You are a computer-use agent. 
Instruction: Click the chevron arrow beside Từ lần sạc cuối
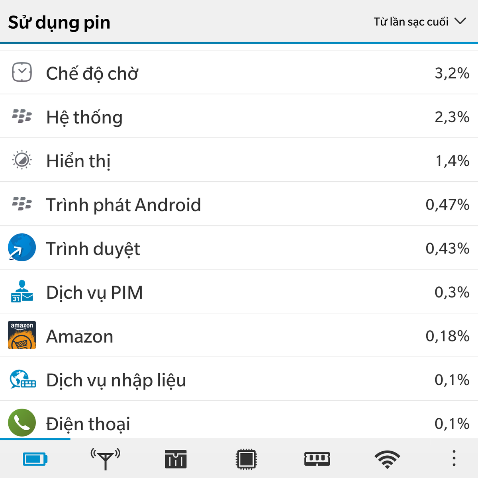[460, 21]
